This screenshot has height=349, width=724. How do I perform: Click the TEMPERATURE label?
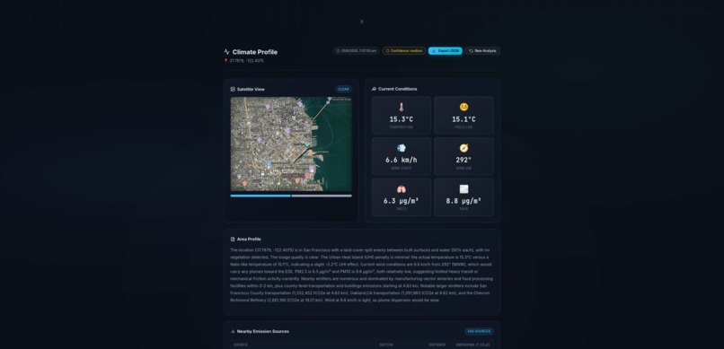(x=402, y=127)
